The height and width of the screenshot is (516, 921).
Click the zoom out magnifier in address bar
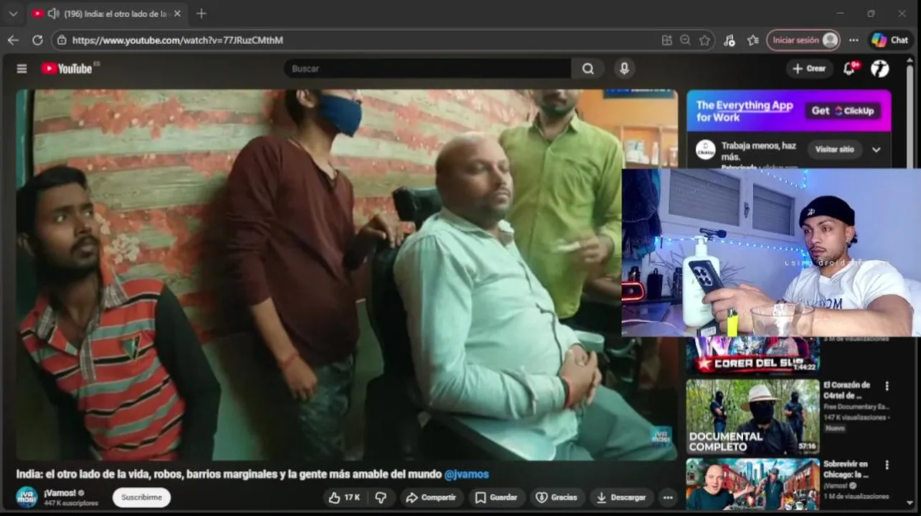[x=686, y=40]
